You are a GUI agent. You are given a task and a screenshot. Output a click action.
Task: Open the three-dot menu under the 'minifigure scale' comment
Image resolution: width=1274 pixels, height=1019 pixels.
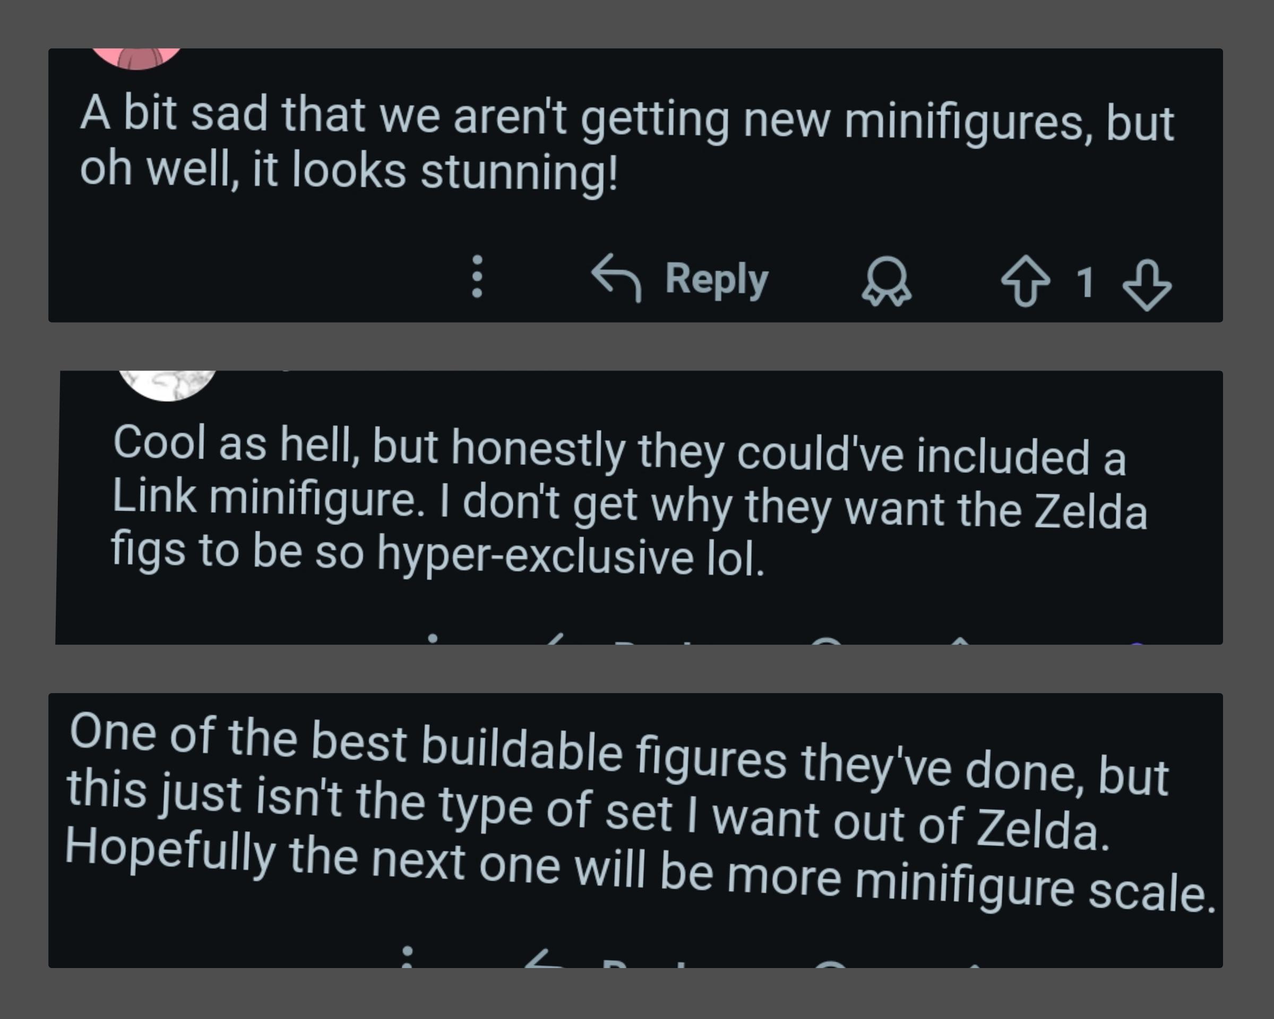pos(407,957)
